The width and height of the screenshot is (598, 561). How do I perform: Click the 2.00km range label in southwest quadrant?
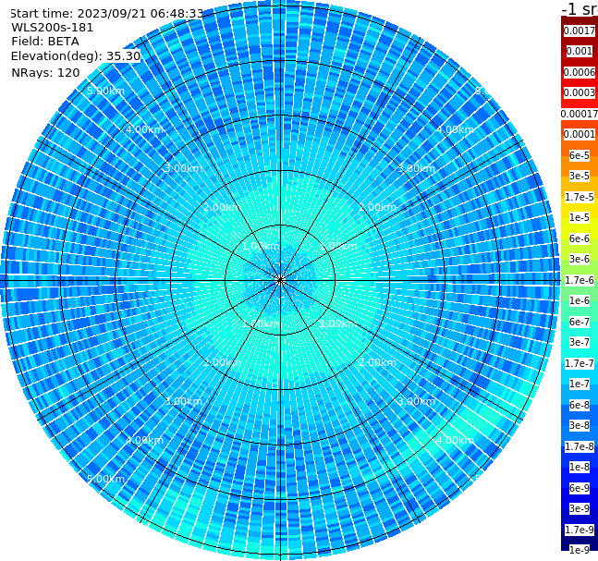click(222, 362)
